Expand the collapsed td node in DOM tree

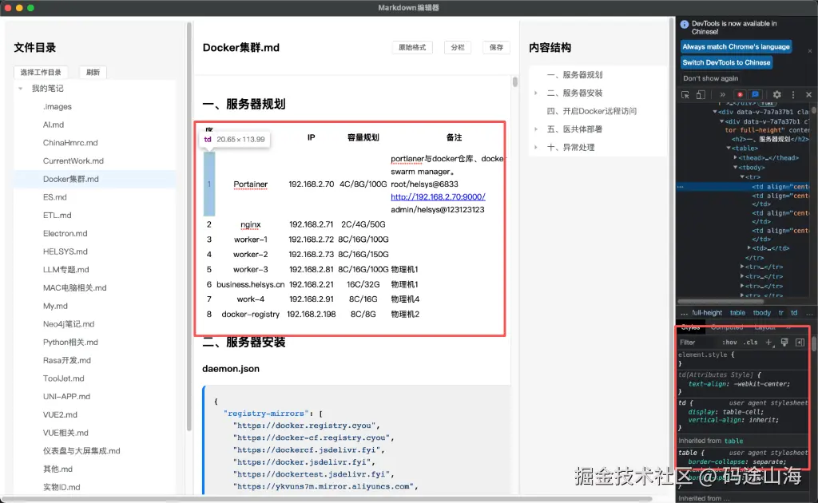[749, 248]
